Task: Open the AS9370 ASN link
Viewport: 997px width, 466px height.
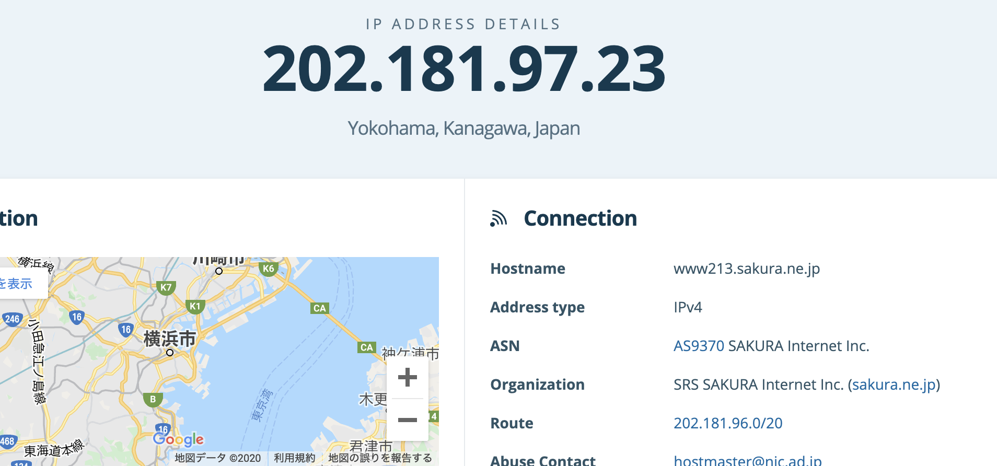Action: click(699, 346)
